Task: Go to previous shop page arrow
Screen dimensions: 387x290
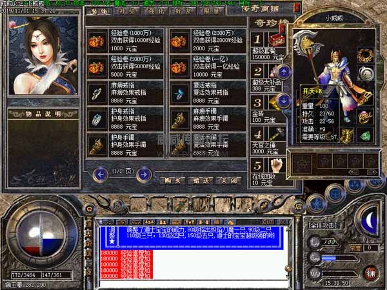Action: [100, 175]
